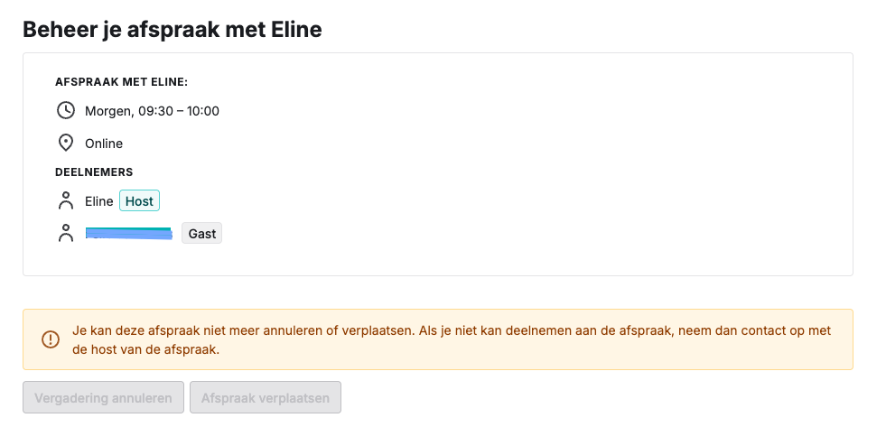Click the empty area of the appointment details card
The width and height of the screenshot is (886, 427).
tap(536, 170)
